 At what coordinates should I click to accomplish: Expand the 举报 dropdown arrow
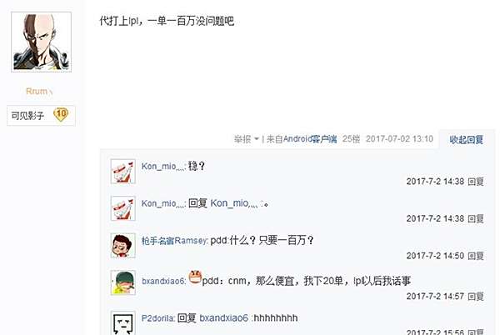tap(257, 139)
